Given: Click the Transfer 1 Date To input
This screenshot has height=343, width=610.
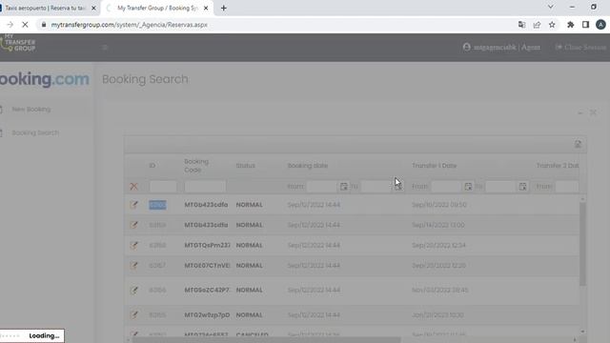Looking at the screenshot, I should [x=500, y=187].
